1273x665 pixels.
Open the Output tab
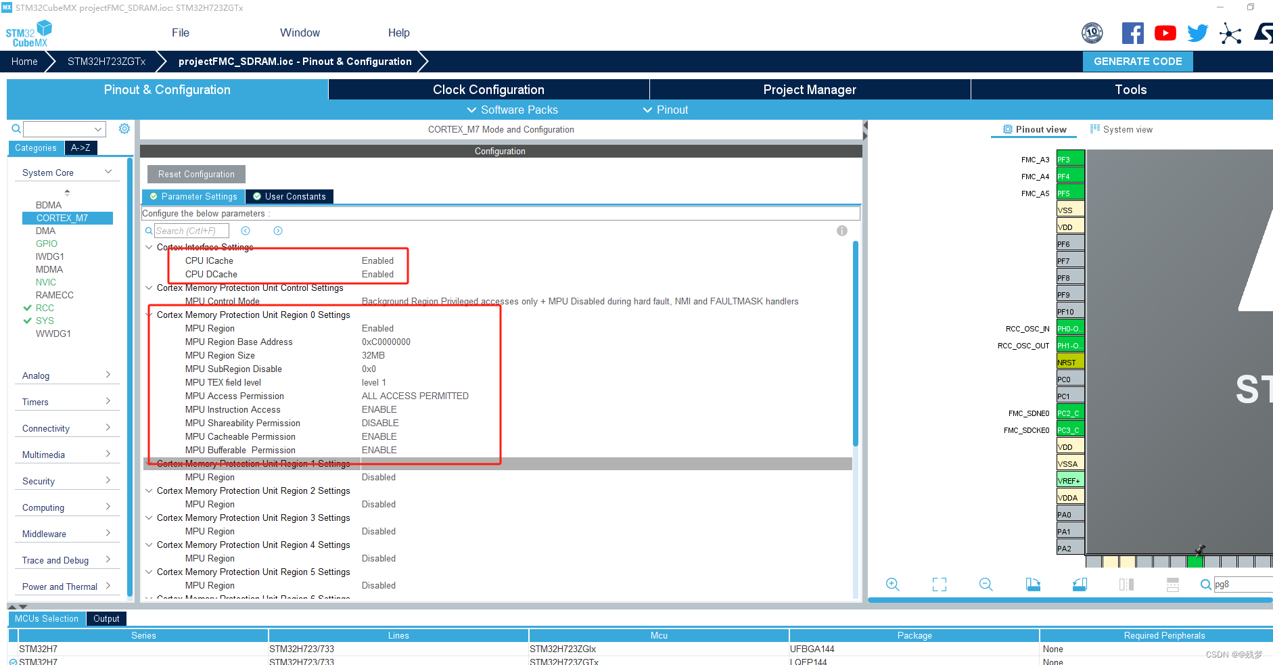pyautogui.click(x=106, y=618)
